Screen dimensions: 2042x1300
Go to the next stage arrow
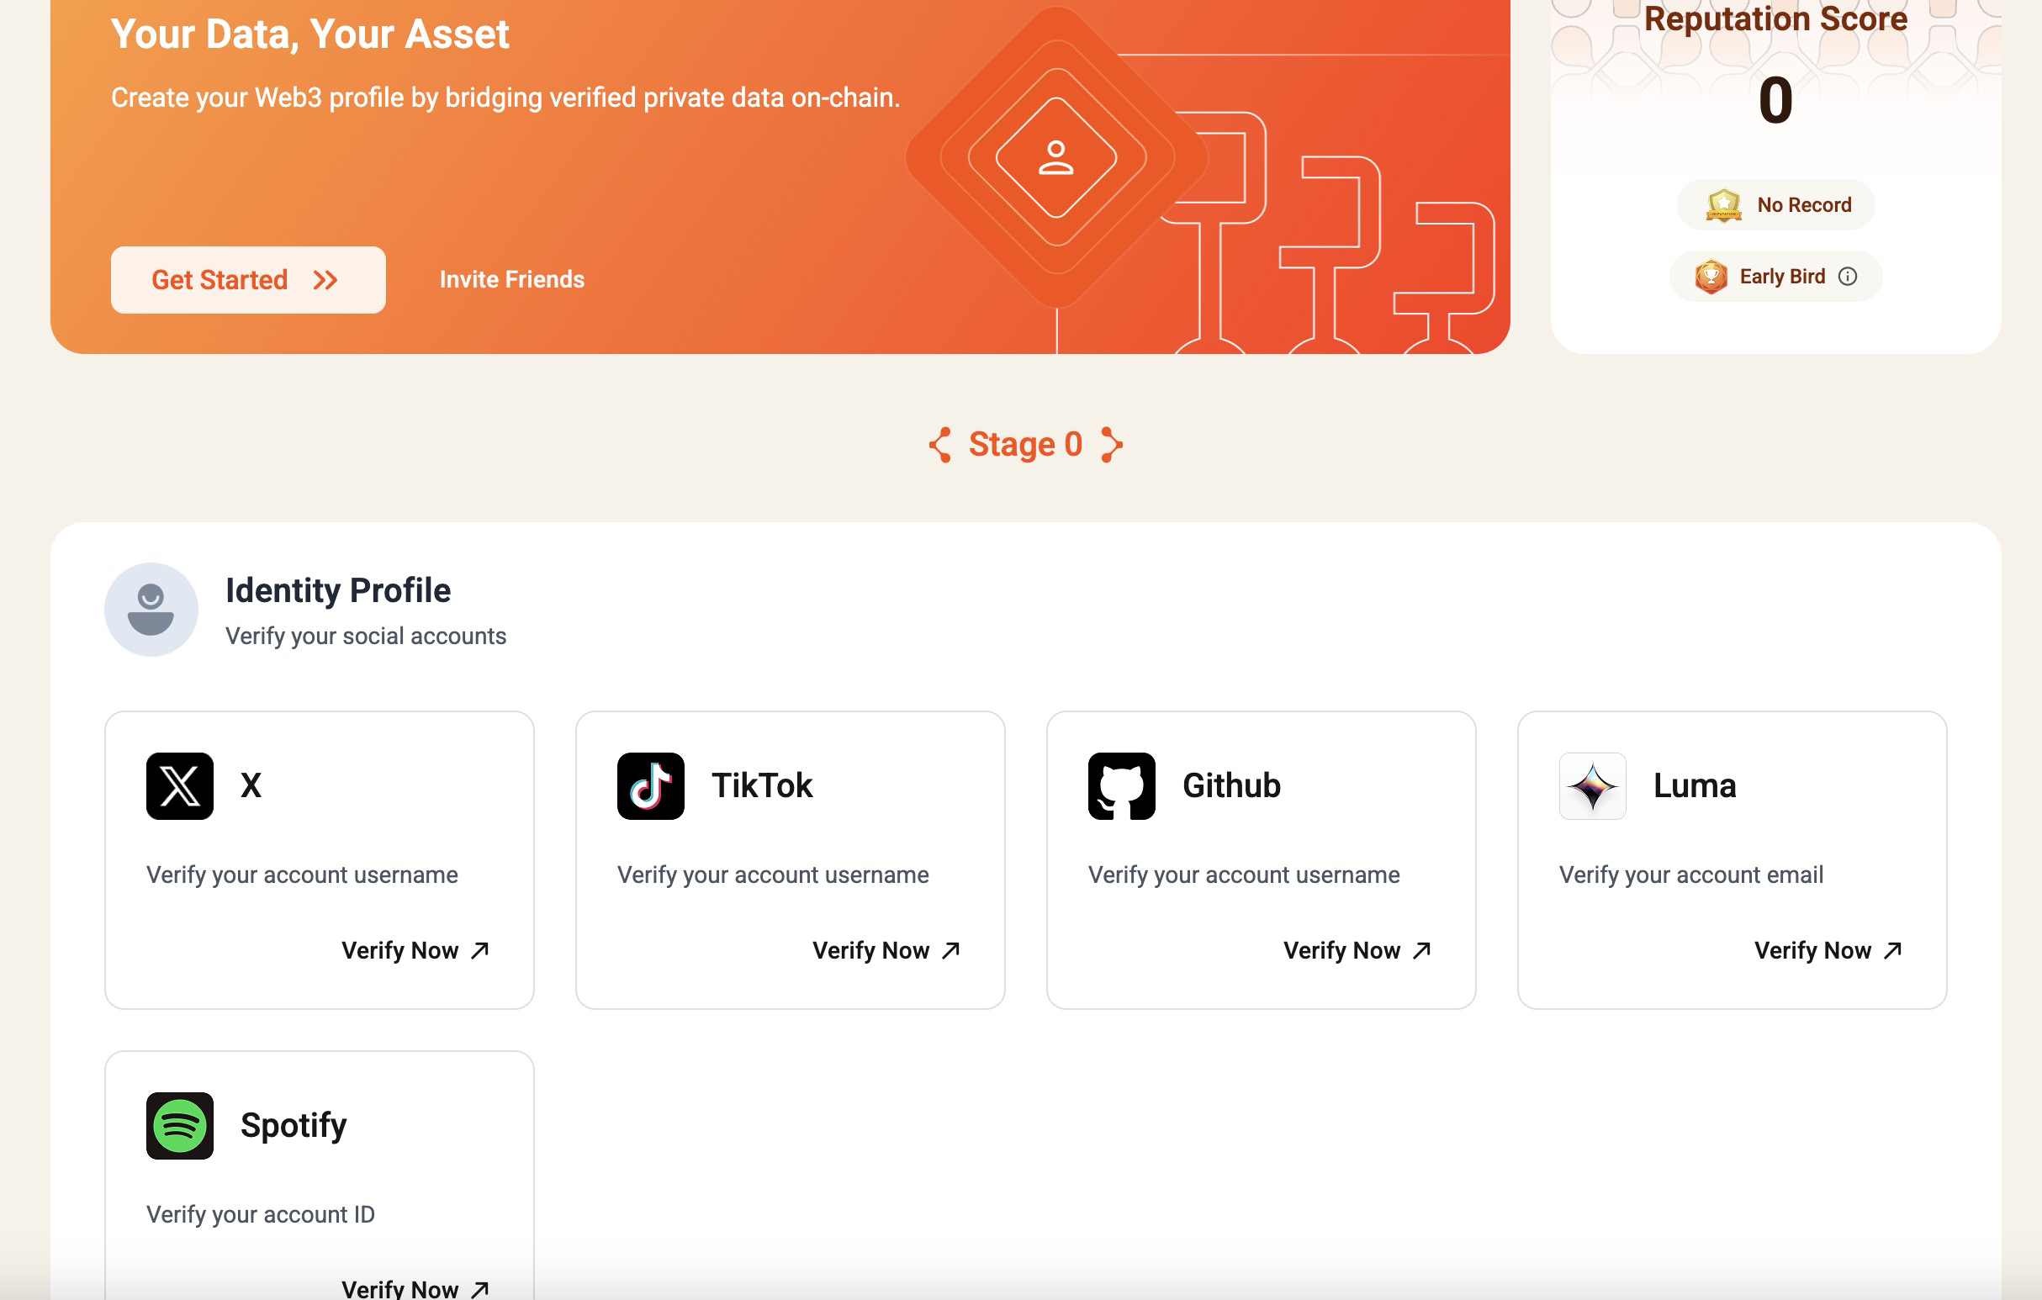coord(1111,444)
